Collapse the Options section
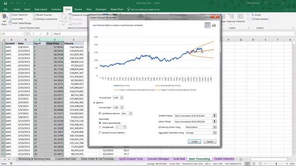 [x=94, y=102]
